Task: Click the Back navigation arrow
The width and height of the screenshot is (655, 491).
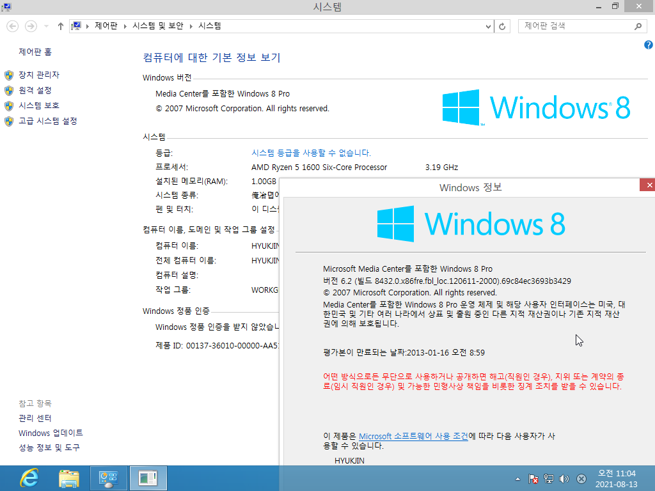Action: pos(13,26)
